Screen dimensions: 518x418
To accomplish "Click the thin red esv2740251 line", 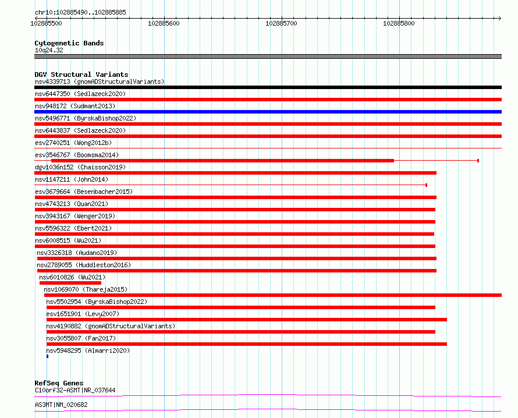I will (x=268, y=148).
